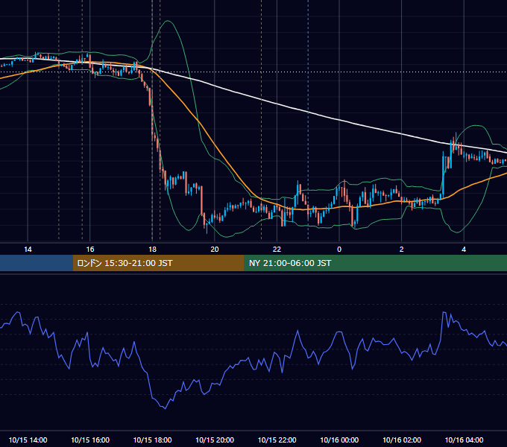The width and height of the screenshot is (507, 447).
Task: Click hour label 2 on price chart axis
Action: tap(402, 249)
